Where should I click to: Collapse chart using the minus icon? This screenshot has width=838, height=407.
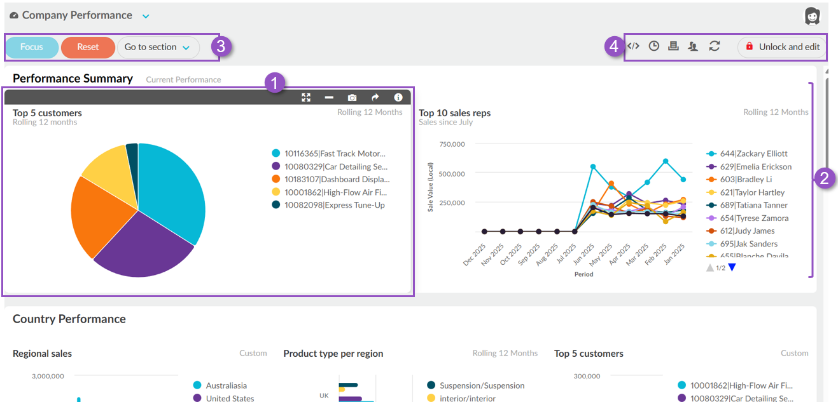[x=329, y=97]
